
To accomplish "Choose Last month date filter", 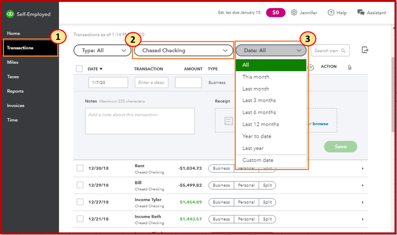I will click(271, 89).
